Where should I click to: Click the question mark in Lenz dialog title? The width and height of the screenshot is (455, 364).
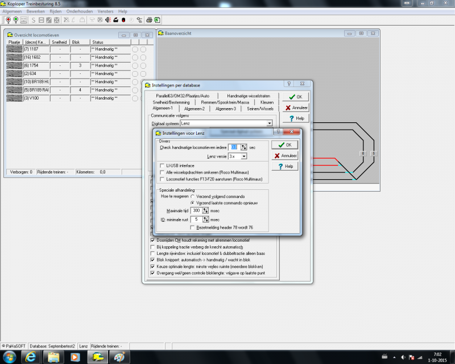tap(278, 132)
